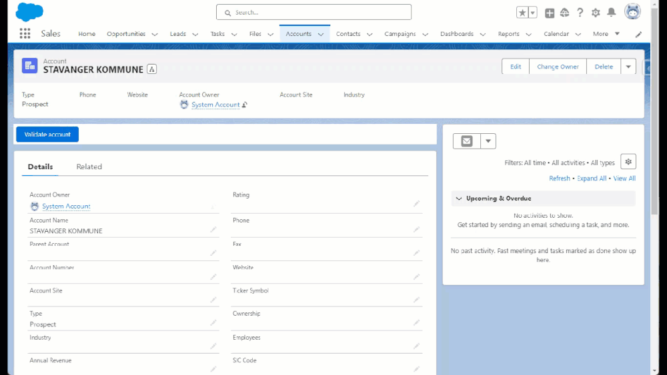Viewport: 667px width, 375px height.
Task: Click the View All link
Action: [x=624, y=179]
